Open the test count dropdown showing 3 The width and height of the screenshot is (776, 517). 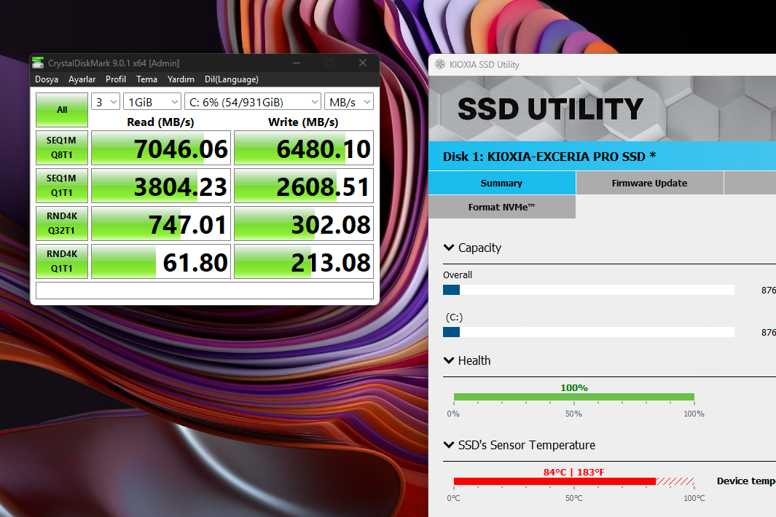(x=106, y=102)
